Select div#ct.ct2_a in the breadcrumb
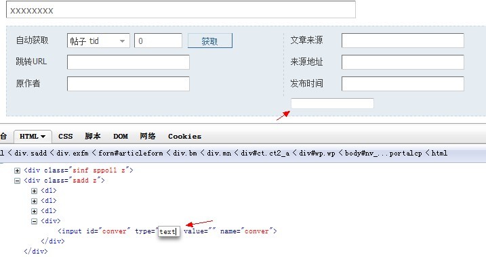This screenshot has height=257, width=486. 265,153
